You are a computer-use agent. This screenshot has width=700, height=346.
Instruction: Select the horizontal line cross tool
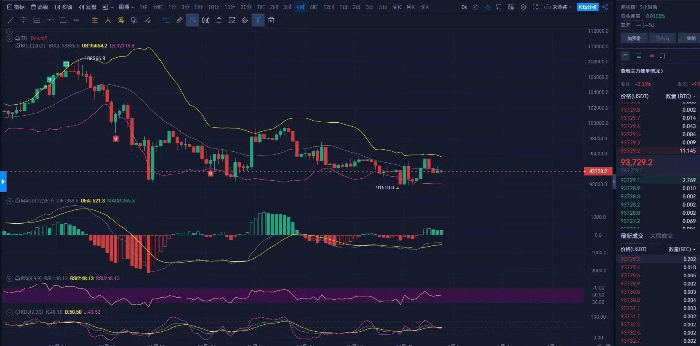pos(50,20)
